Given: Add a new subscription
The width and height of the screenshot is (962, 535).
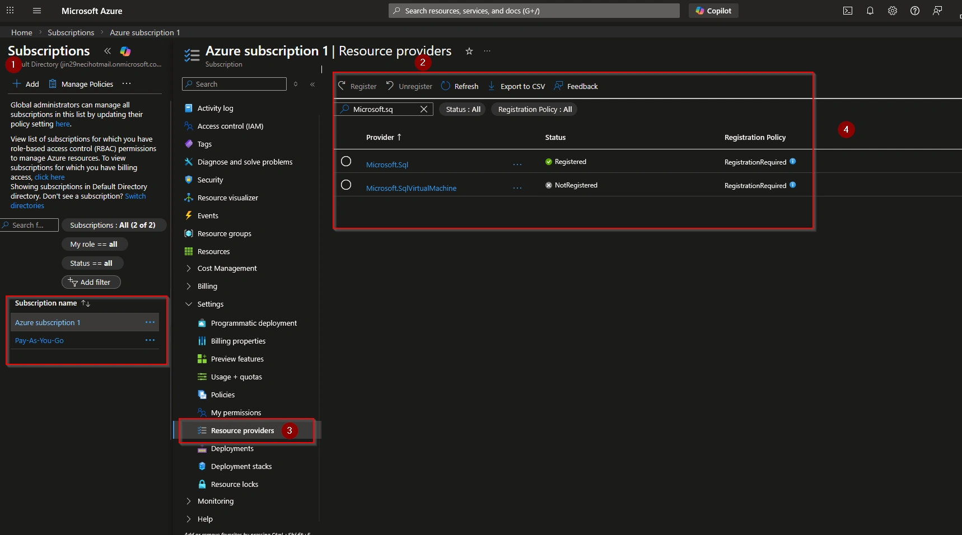Looking at the screenshot, I should coord(26,84).
